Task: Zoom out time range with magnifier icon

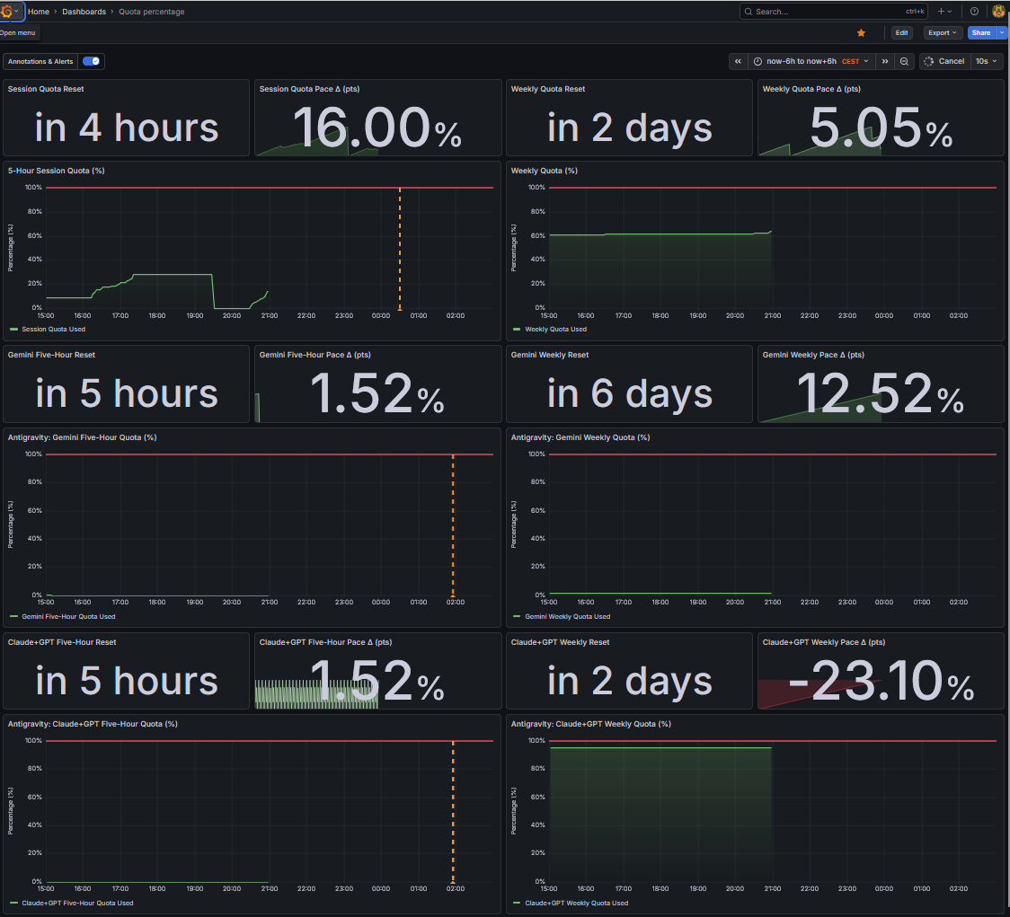Action: coord(904,61)
